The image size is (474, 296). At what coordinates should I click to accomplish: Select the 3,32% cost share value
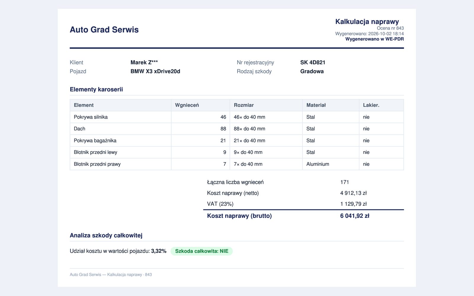[159, 251]
